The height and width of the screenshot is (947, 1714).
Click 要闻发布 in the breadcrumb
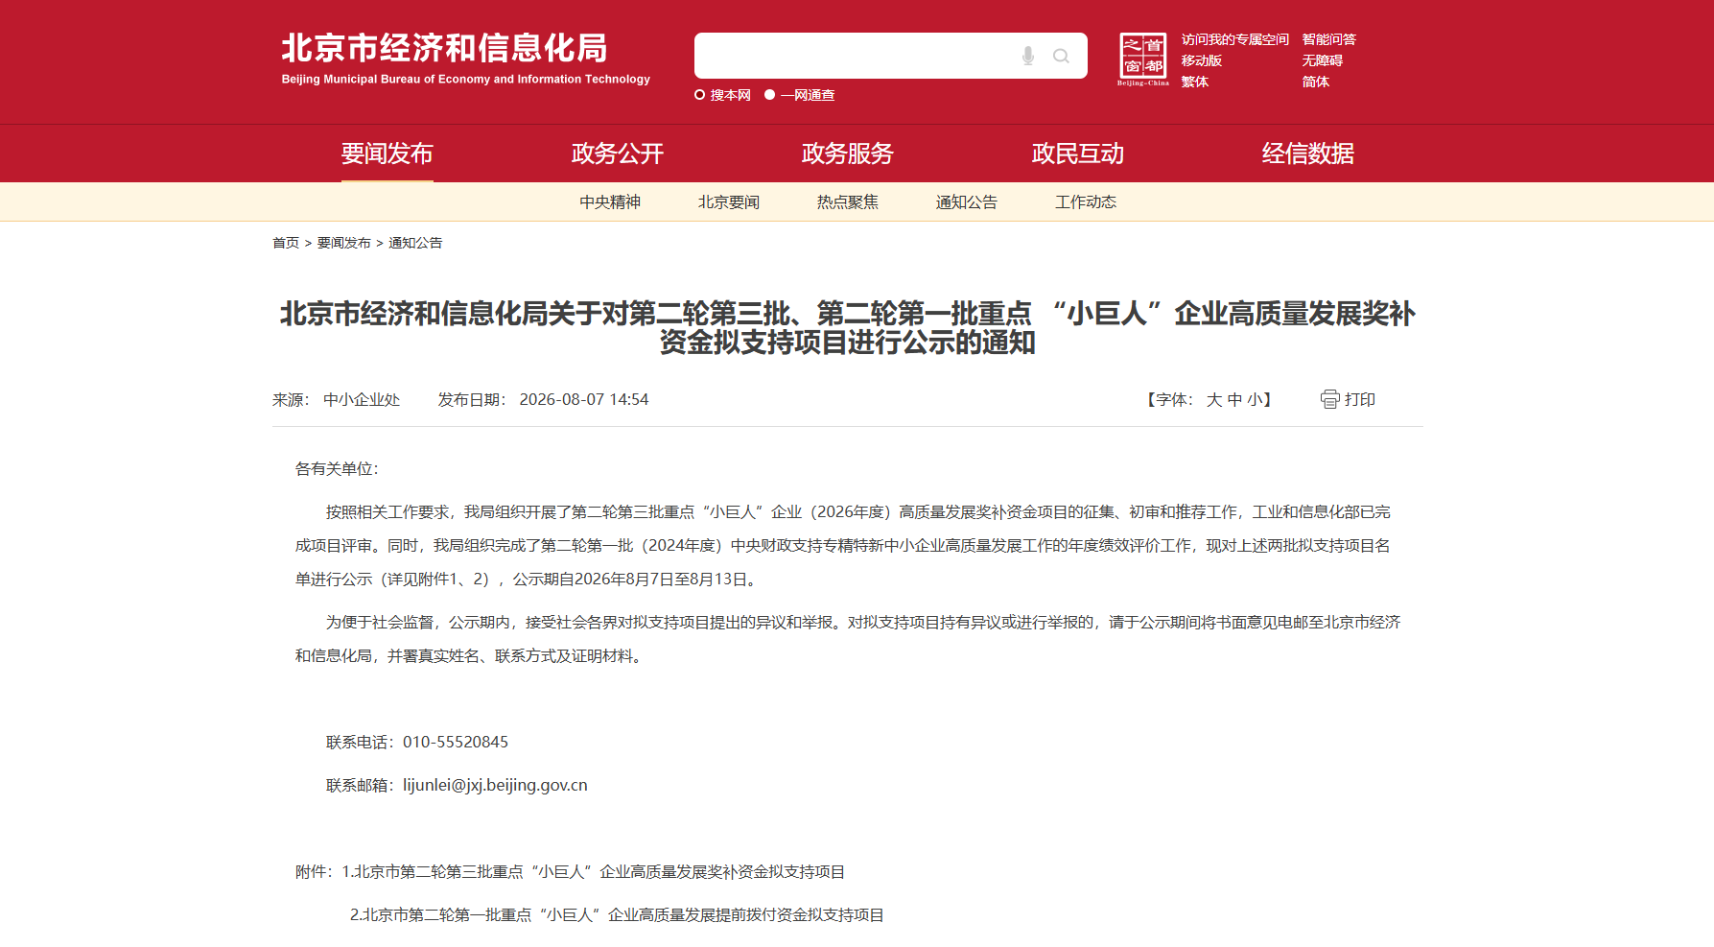point(344,243)
